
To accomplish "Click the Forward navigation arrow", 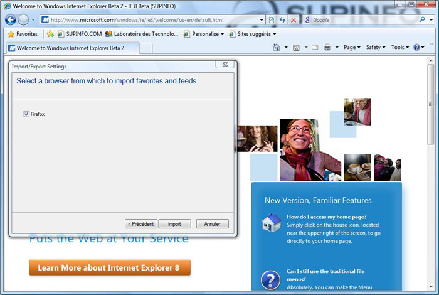I will tap(23, 20).
